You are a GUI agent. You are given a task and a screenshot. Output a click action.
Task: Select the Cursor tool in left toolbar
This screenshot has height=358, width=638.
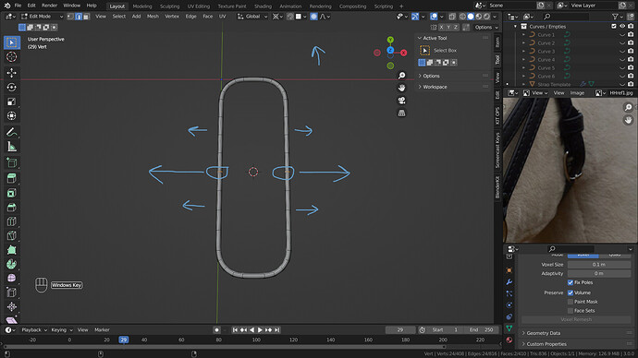point(11,57)
